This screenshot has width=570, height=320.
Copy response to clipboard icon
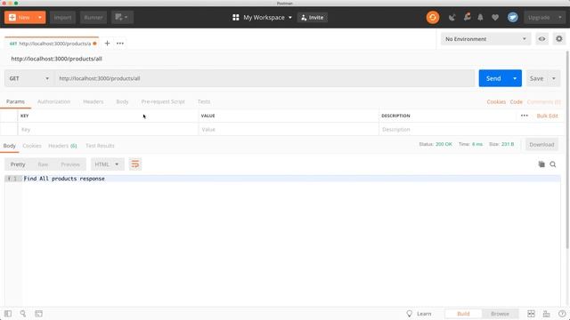541,164
